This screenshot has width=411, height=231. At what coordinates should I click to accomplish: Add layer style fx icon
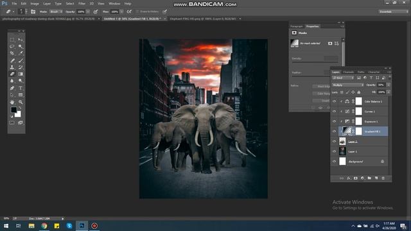click(349, 178)
